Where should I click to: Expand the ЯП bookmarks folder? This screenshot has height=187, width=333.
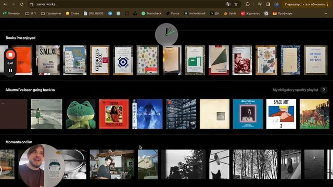pos(31,14)
